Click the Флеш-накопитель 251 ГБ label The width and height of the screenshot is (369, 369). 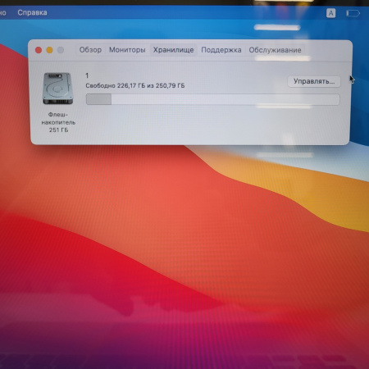click(x=58, y=122)
